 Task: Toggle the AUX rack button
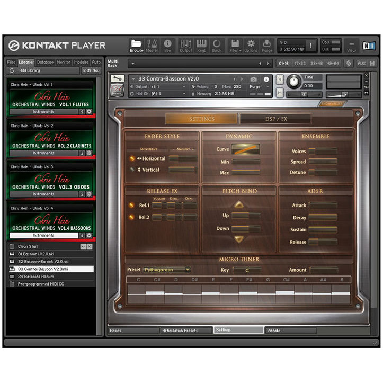pyautogui.click(x=361, y=64)
